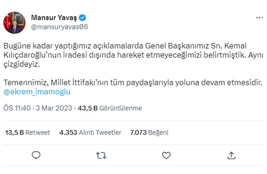The height and width of the screenshot is (174, 267).
Task: Show the 13,5 B Retweet list
Action: (27, 132)
